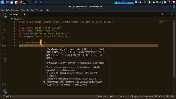Image resolution: width=176 pixels, height=99 pixels.
Task: Click the unsaved dot on pr1.py tab
Action: [x=24, y=14]
